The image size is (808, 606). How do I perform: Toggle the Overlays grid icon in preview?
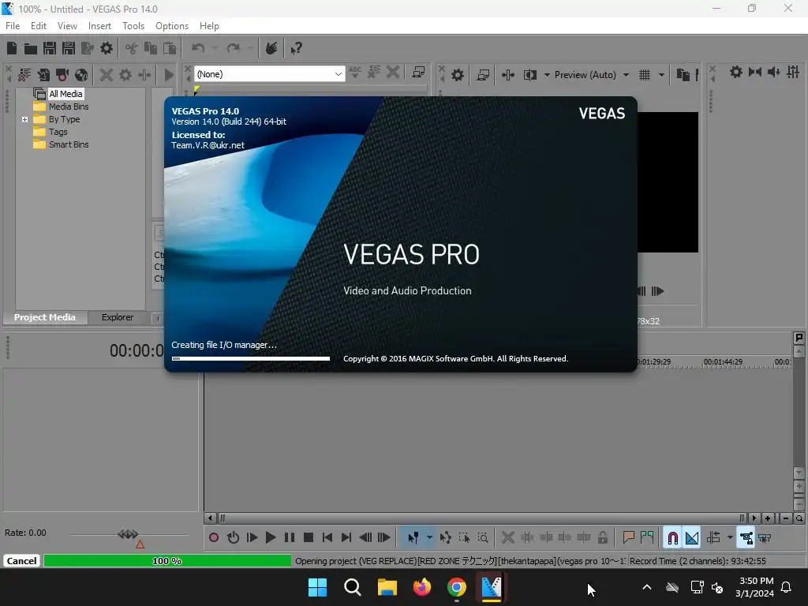(645, 75)
